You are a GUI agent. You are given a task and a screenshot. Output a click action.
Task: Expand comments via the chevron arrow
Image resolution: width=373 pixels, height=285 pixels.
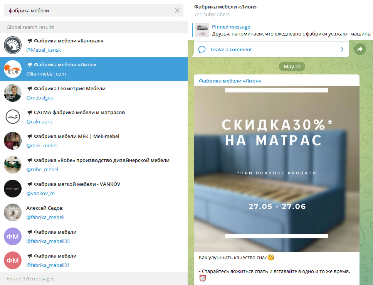tap(342, 49)
